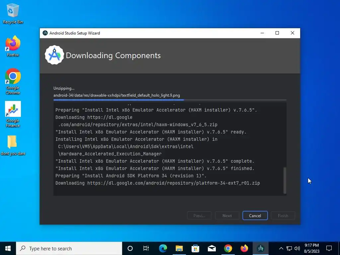Viewport: 340px width, 255px height.
Task: Select the Firefox desktop shortcut
Action: tap(13, 46)
